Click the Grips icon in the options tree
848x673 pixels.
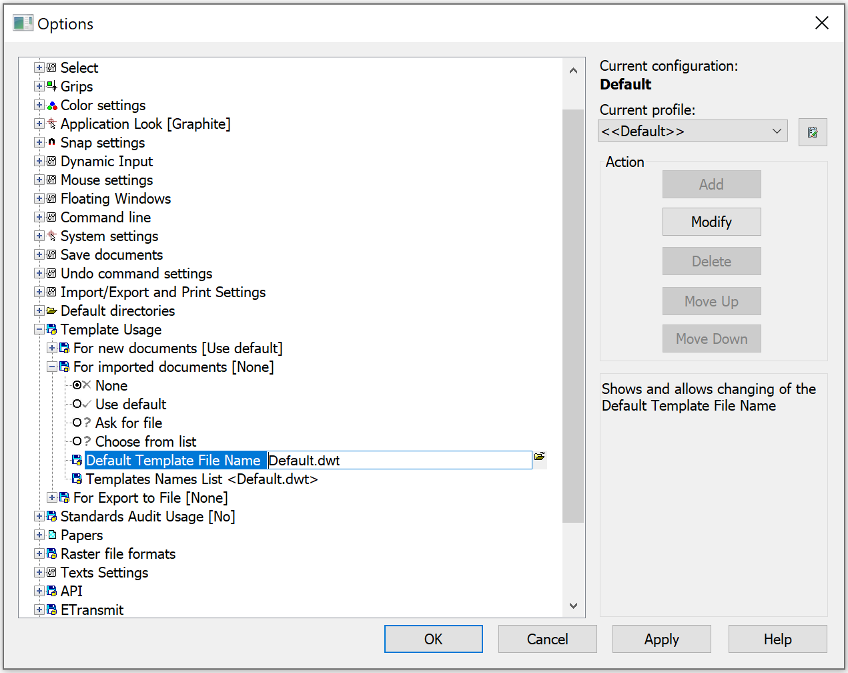52,87
